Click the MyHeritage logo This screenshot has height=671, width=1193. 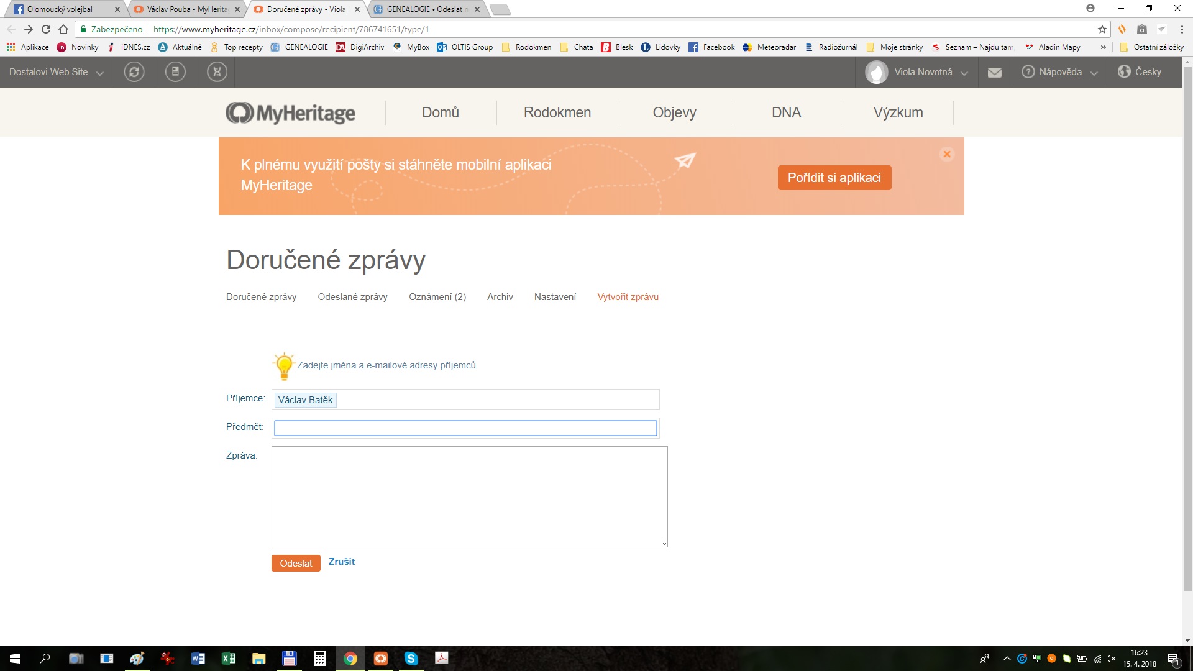pyautogui.click(x=291, y=113)
